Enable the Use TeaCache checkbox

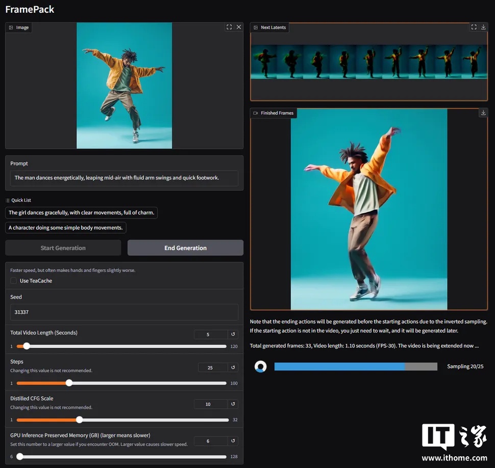click(x=14, y=281)
